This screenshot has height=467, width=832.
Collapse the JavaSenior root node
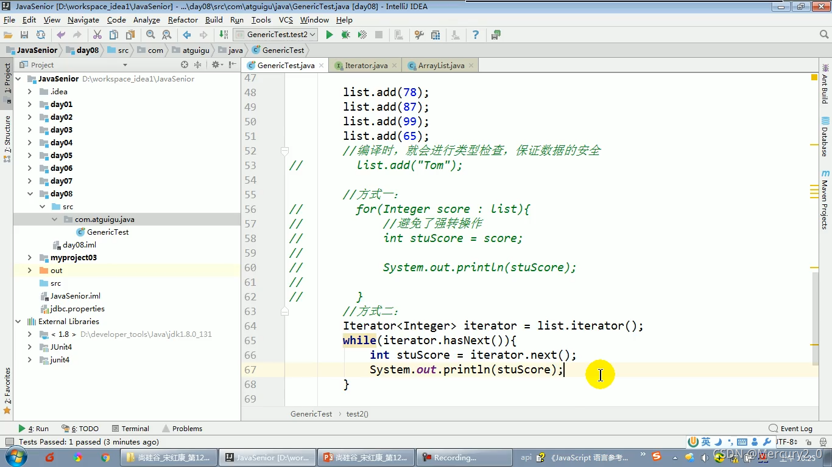pos(18,78)
